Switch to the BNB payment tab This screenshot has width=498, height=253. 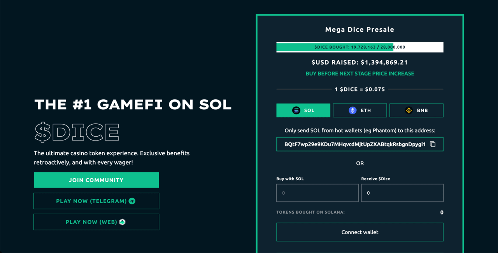(x=416, y=111)
